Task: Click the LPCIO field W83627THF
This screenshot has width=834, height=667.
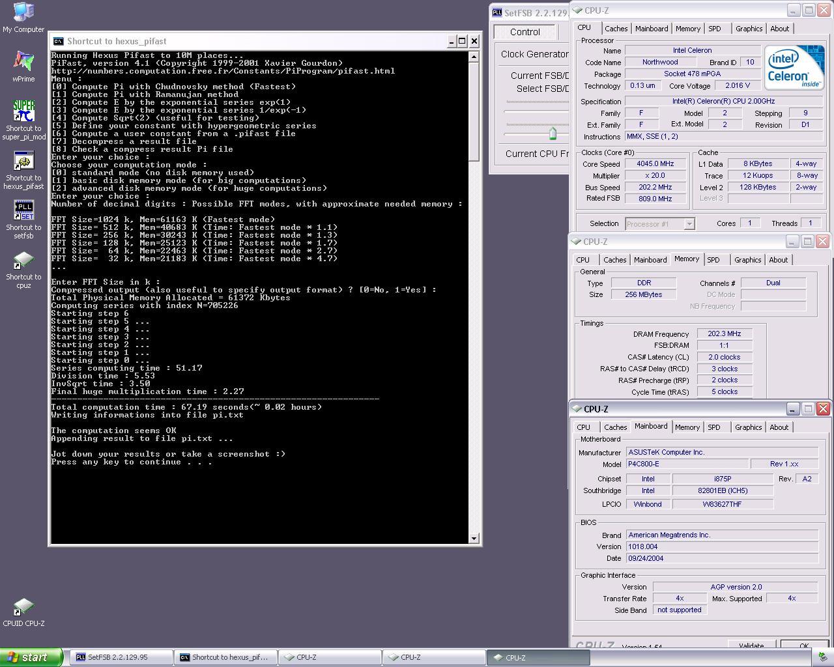Action: [723, 504]
